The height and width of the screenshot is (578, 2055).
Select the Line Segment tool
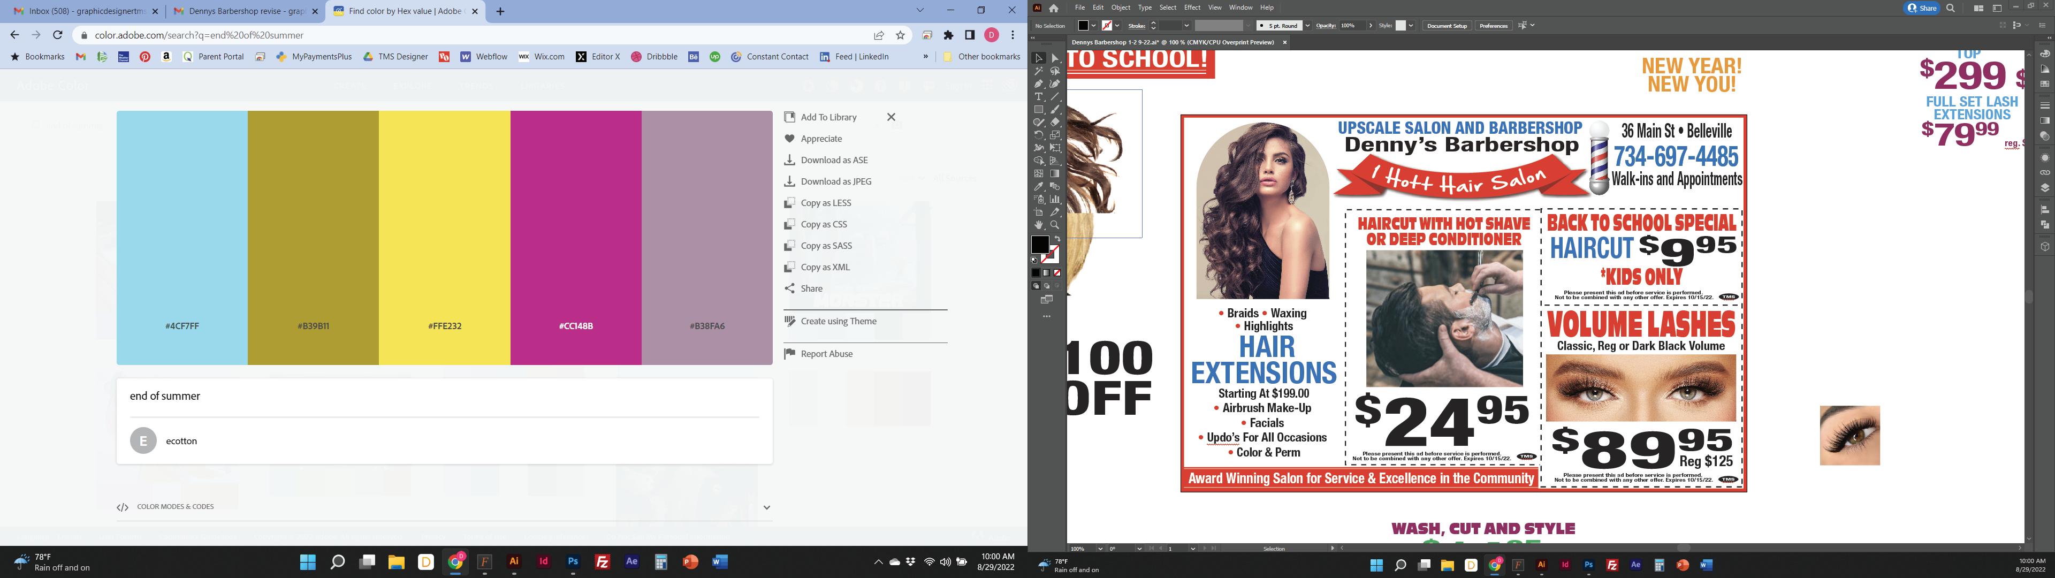click(x=1055, y=96)
